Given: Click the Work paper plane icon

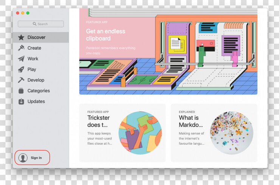Looking at the screenshot, I should pos(21,58).
